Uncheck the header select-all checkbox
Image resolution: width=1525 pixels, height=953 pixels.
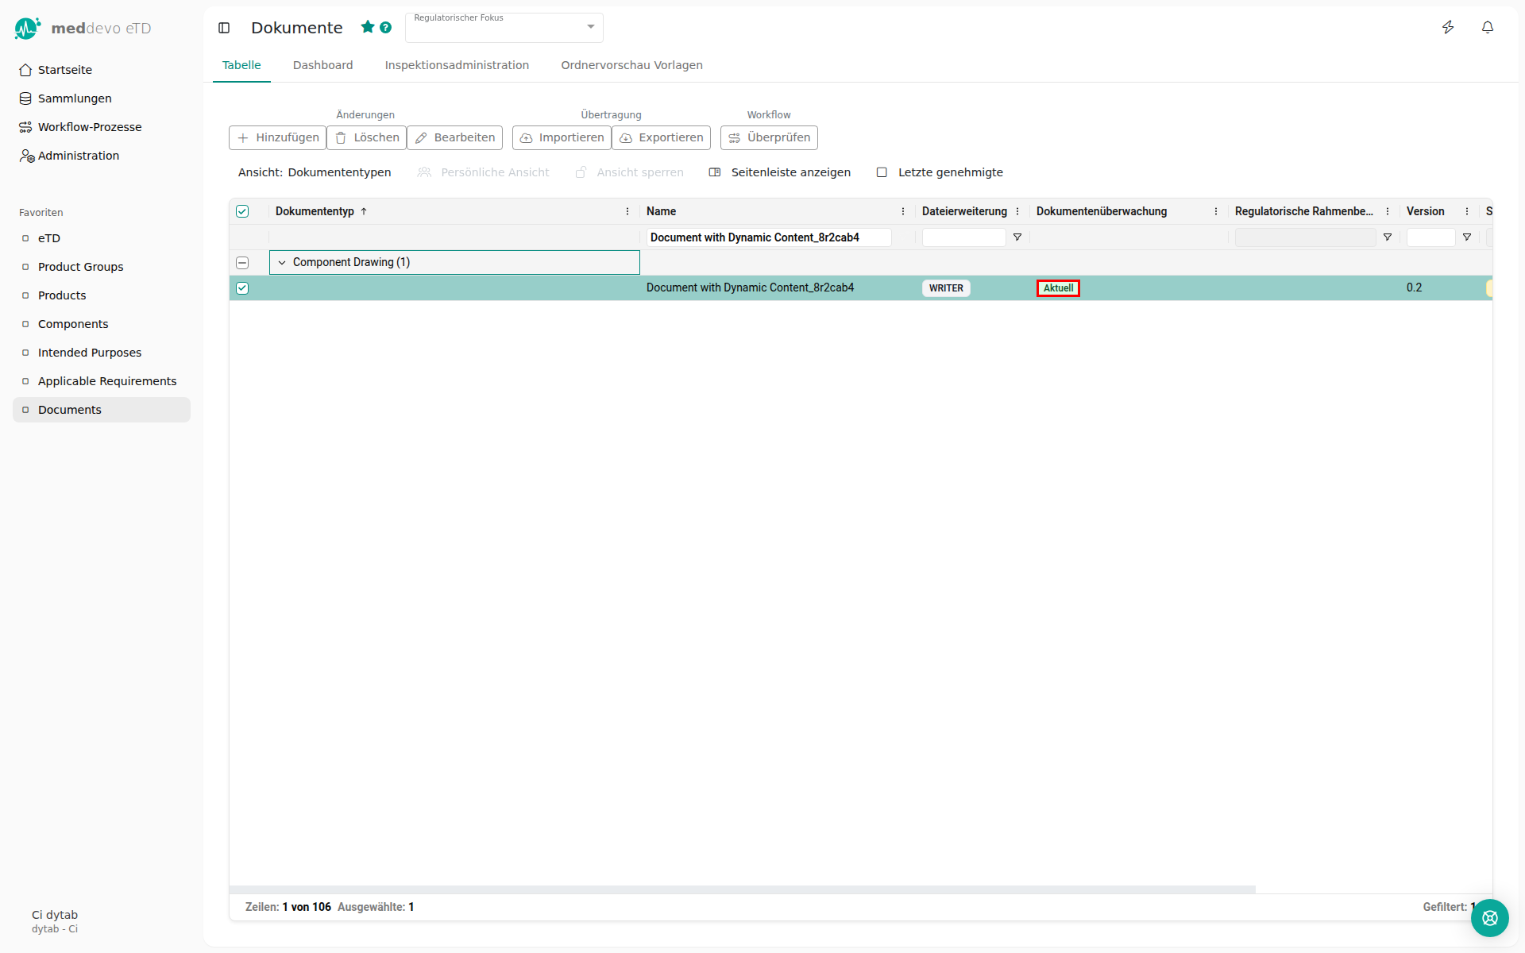[242, 211]
